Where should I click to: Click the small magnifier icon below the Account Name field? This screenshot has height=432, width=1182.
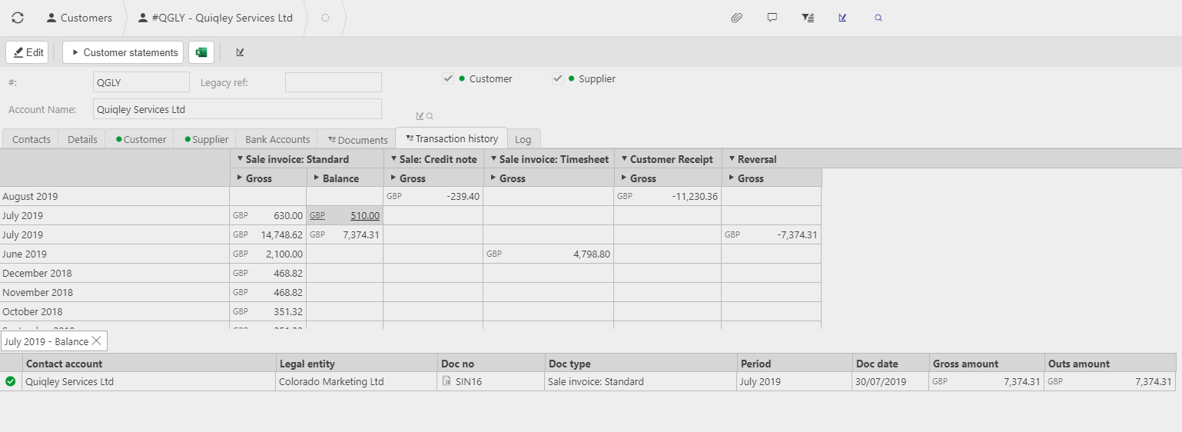430,116
